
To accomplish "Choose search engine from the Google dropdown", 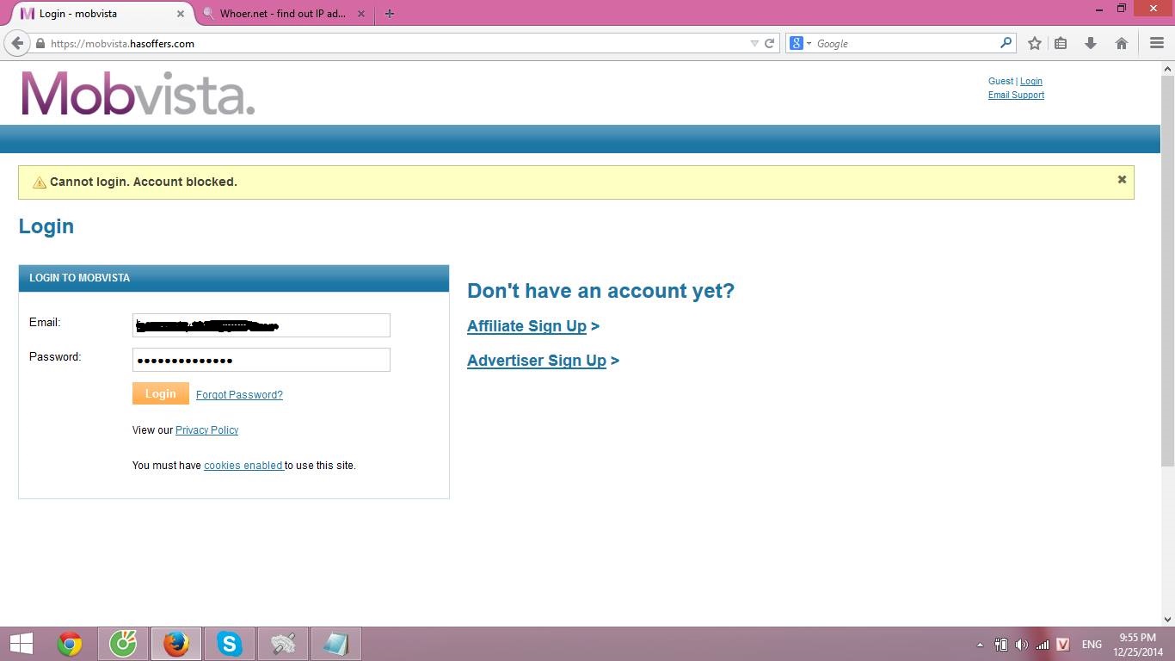I will (x=800, y=43).
